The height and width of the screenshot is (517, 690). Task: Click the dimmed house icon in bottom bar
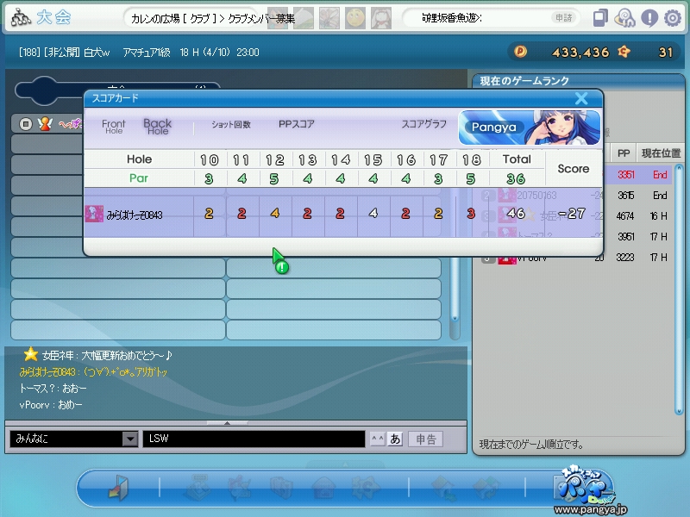tap(324, 488)
